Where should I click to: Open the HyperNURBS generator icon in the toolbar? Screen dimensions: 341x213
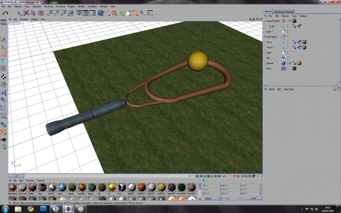click(x=114, y=13)
